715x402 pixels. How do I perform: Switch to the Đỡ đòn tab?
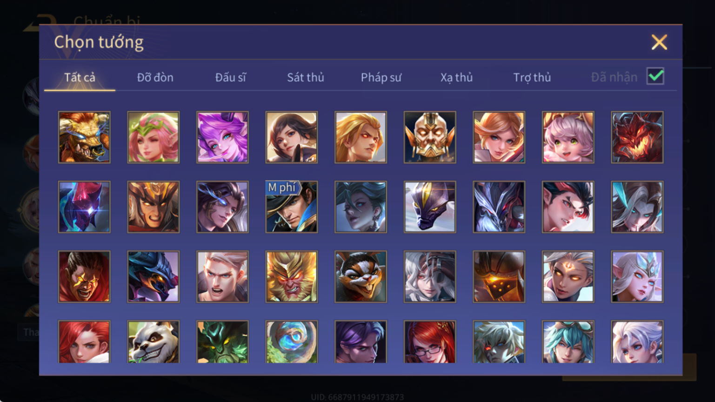point(155,77)
